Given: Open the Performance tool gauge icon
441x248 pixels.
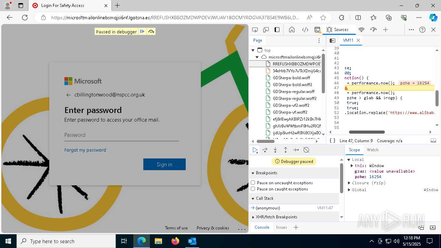Looking at the screenshot, I should coord(373,30).
